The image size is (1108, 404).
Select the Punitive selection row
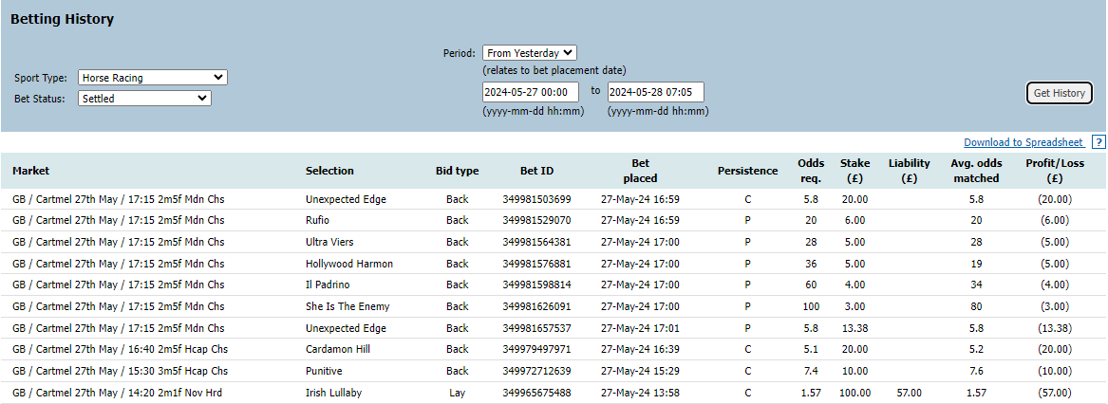point(554,371)
